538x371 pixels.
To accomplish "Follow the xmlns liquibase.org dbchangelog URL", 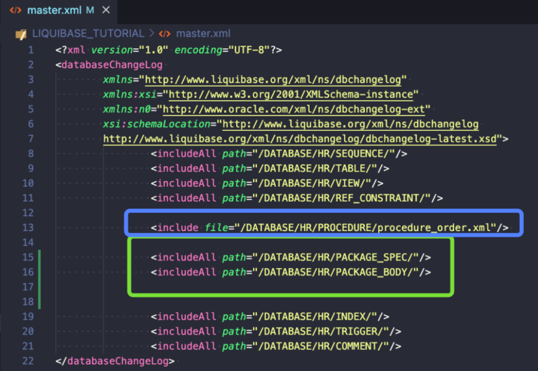I will (x=276, y=80).
